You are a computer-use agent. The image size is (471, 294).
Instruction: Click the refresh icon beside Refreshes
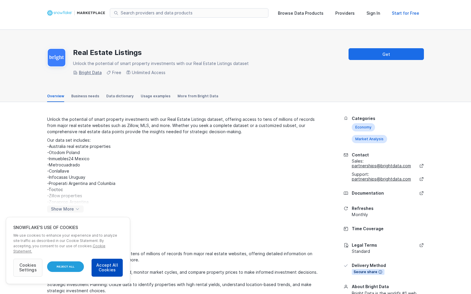click(346, 208)
